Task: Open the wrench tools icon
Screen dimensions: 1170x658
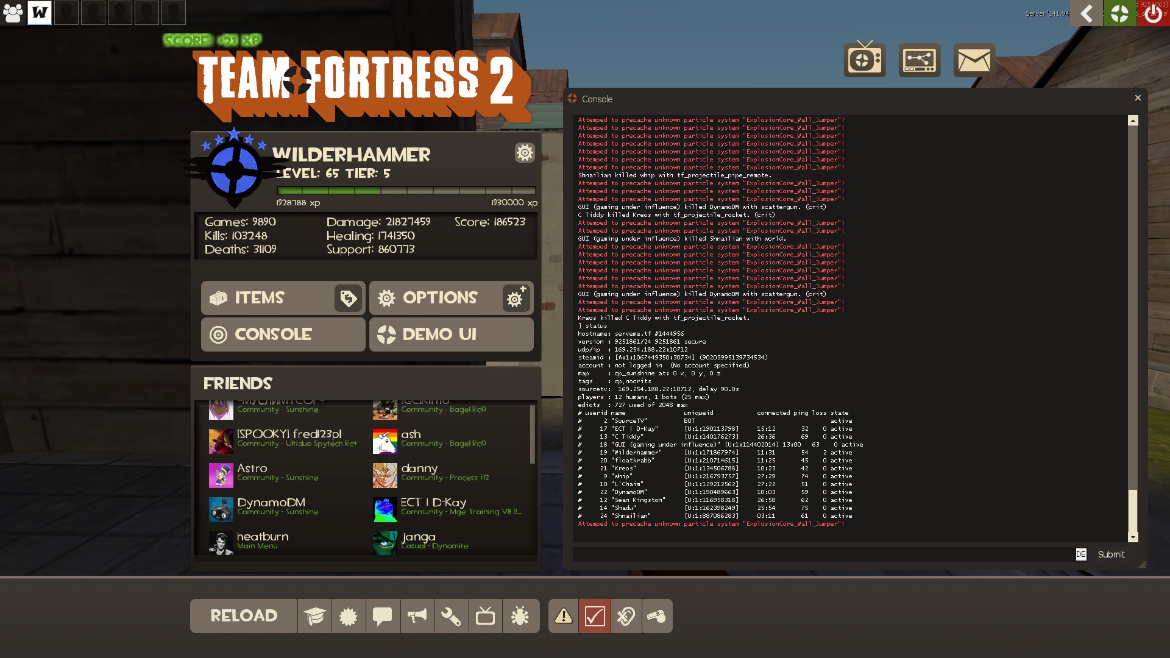Action: click(452, 616)
